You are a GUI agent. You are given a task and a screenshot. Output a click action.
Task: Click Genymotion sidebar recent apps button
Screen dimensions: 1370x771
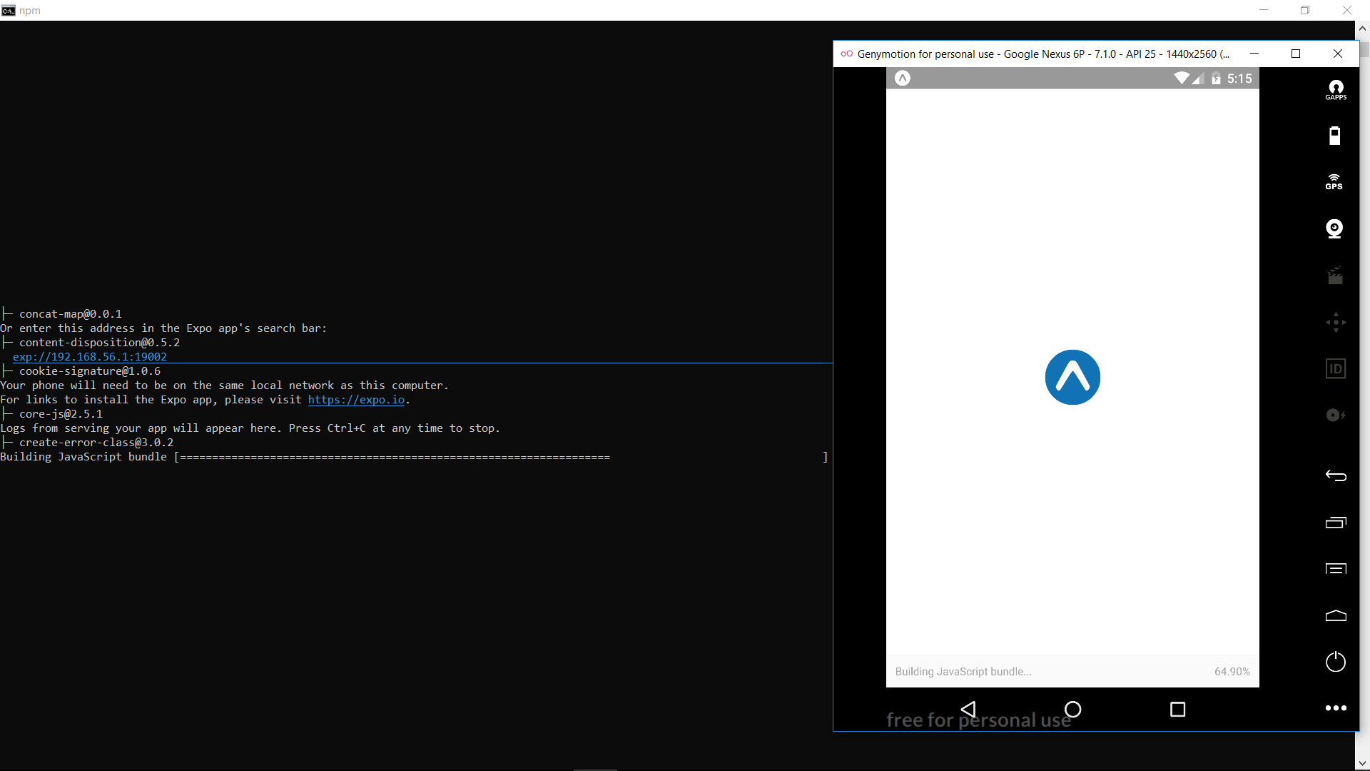click(x=1336, y=523)
